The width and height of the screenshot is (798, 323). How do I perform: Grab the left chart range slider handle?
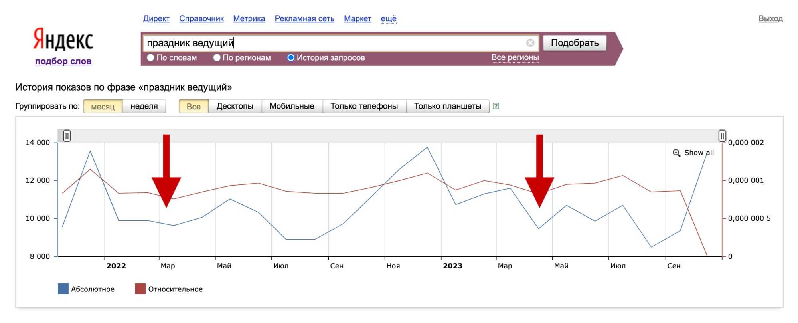pos(67,136)
